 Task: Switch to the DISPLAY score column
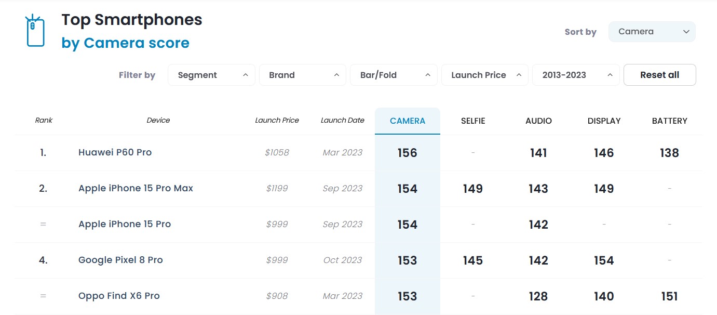point(604,121)
